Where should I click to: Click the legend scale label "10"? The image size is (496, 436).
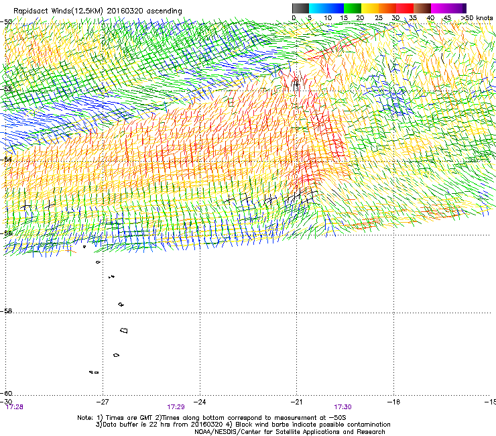(328, 18)
